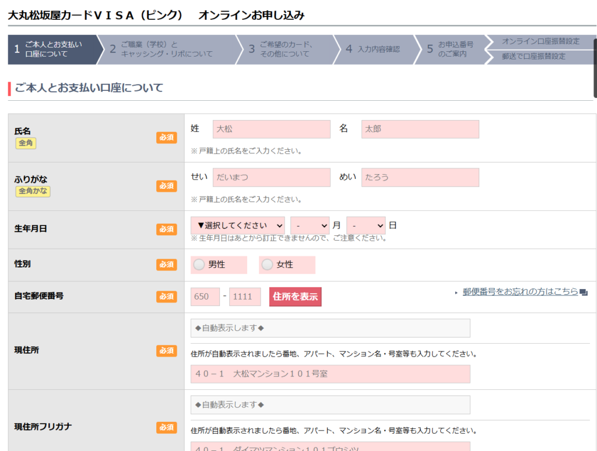Focus the postal code second field 1111
This screenshot has width=597, height=451.
(245, 297)
